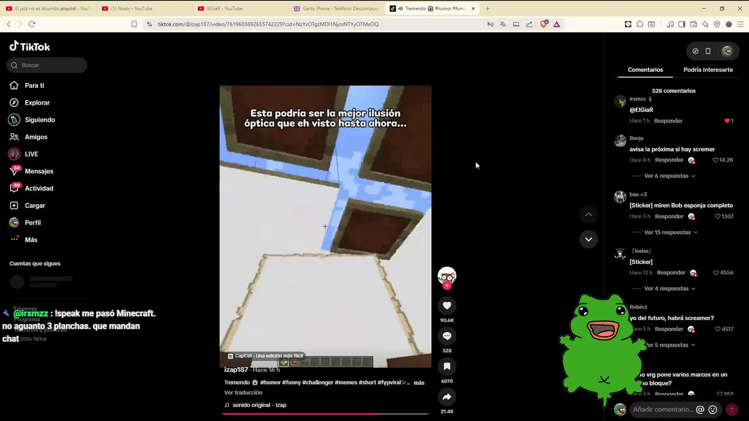Open emoji picker in comment box

(x=713, y=410)
